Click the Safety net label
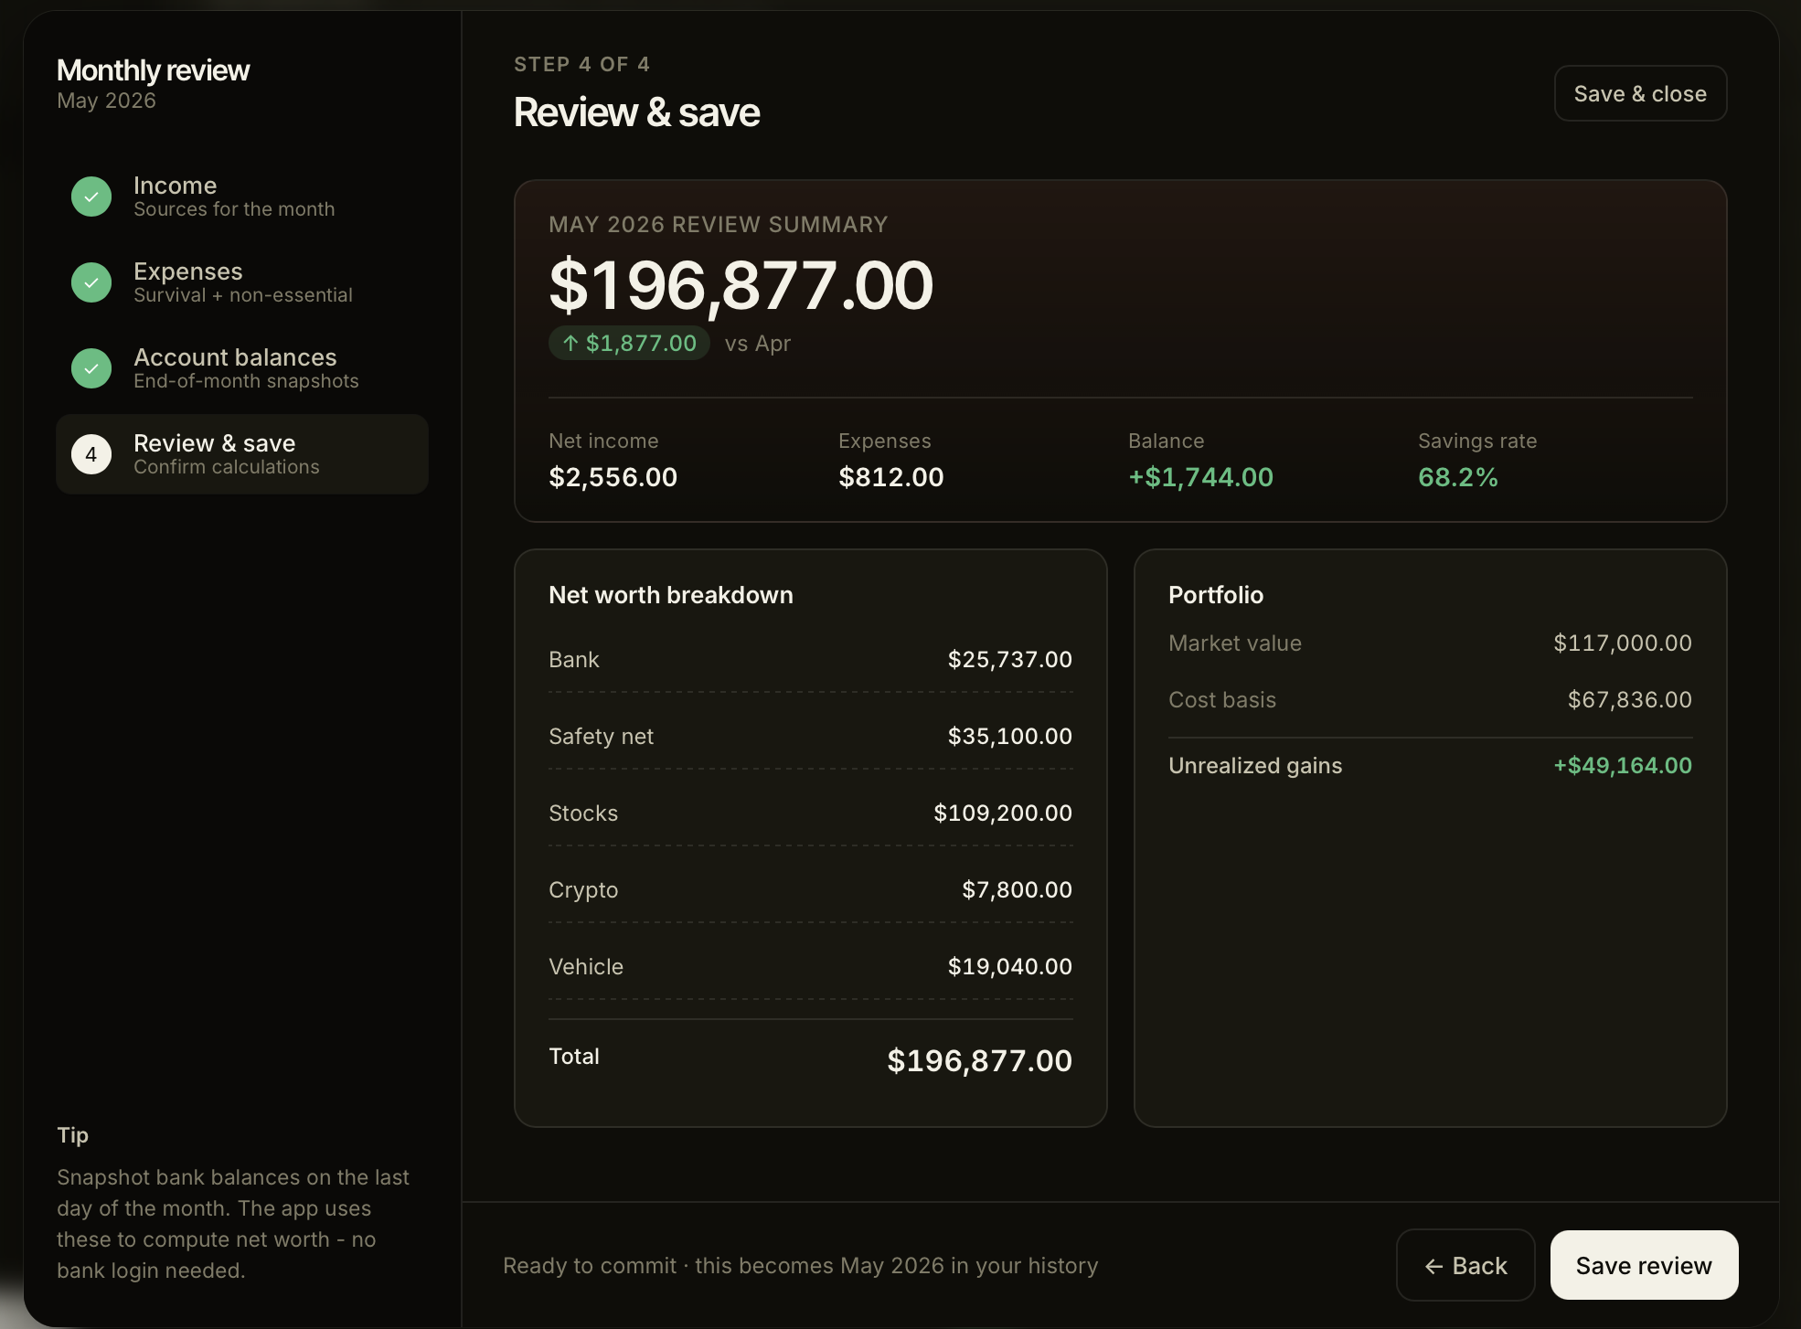This screenshot has width=1801, height=1329. [601, 736]
